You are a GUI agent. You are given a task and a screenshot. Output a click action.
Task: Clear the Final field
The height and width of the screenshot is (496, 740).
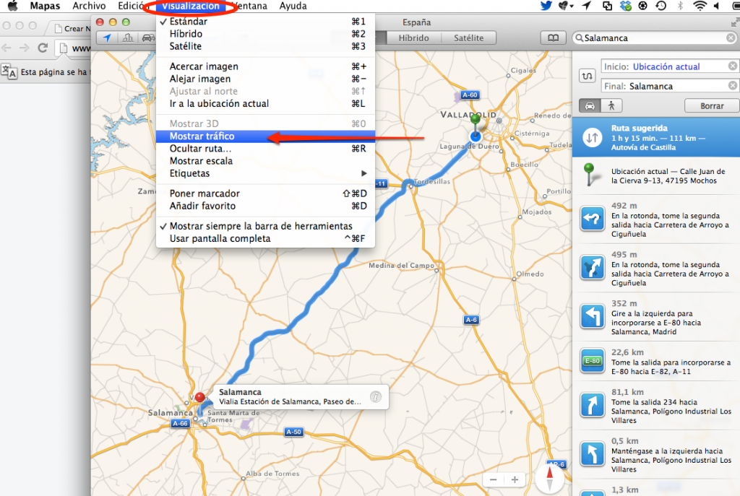[733, 85]
